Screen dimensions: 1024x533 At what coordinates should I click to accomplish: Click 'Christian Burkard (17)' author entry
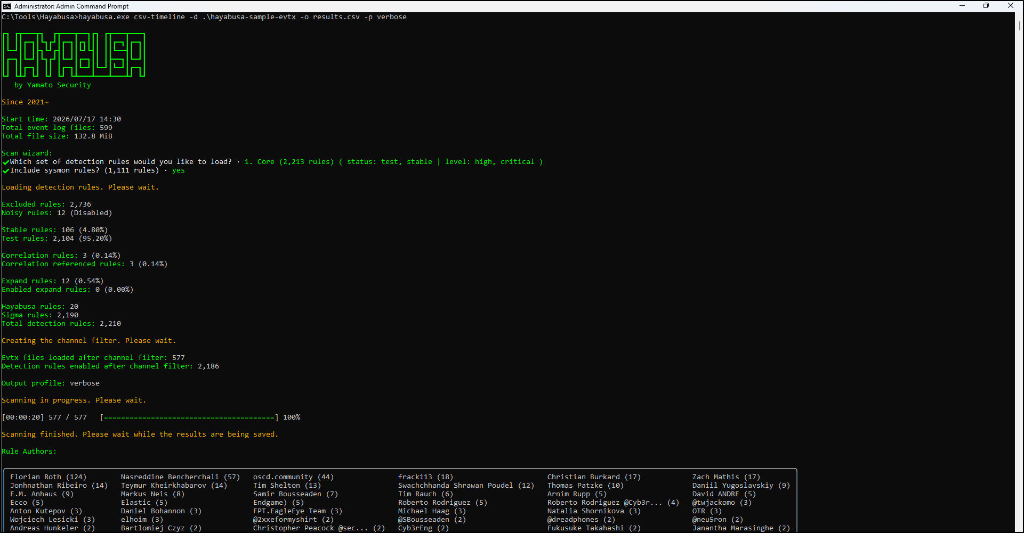(x=594, y=477)
